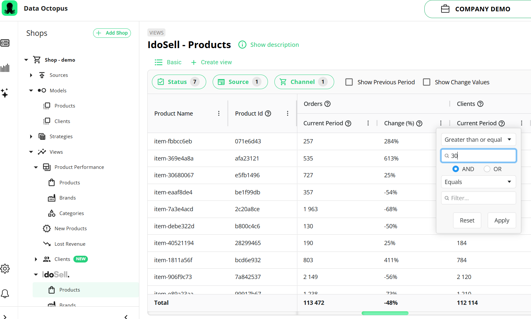Screen dimensions: 531x319
Task: Click info icon beside Show description
Action: 242,45
